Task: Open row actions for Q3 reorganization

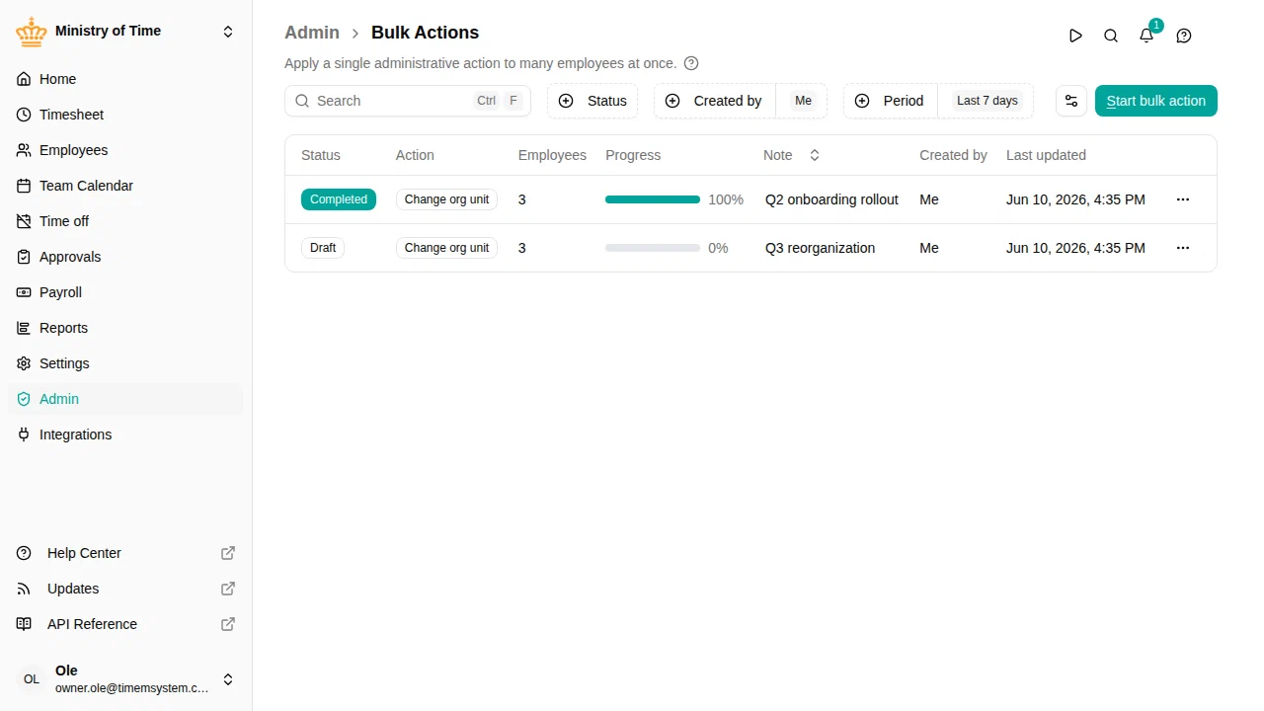Action: tap(1183, 248)
